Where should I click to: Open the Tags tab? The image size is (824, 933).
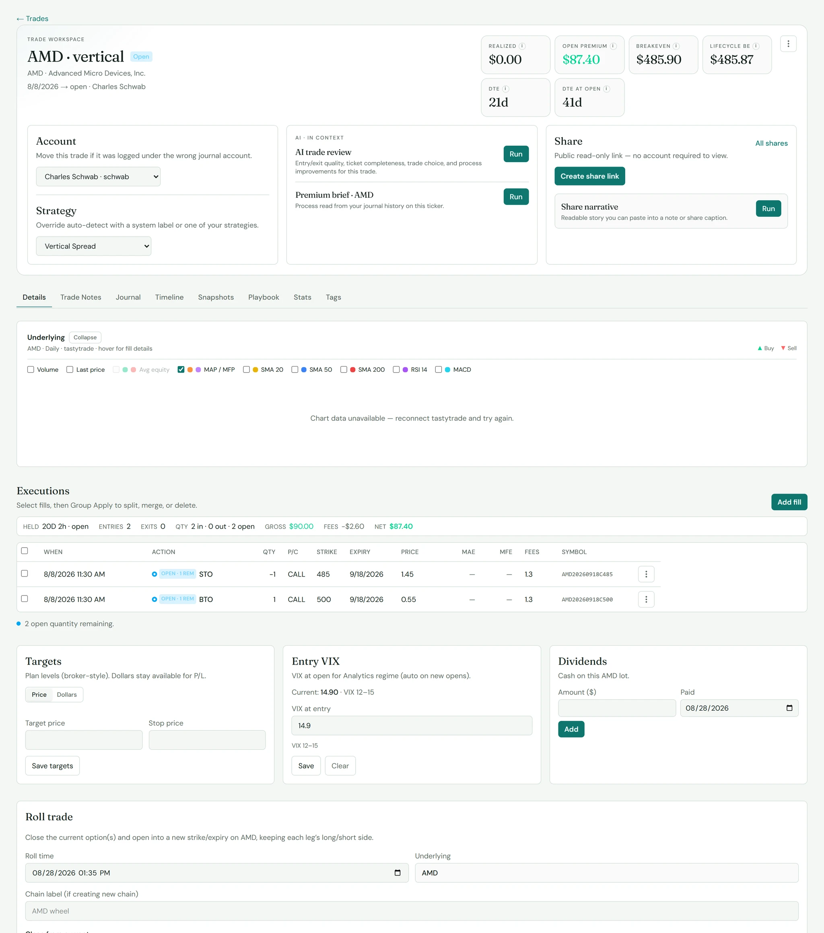pyautogui.click(x=333, y=297)
